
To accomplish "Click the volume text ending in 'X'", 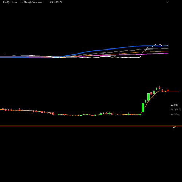I will [176, 110].
